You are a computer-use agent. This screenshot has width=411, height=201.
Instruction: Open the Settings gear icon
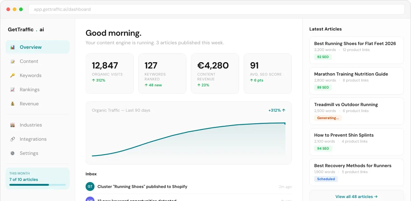pyautogui.click(x=13, y=153)
